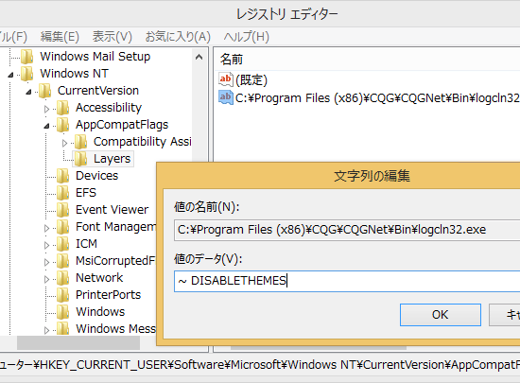This screenshot has height=383, width=520.
Task: Expand the Network tree node
Action: 46,279
